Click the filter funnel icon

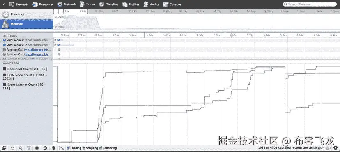[x=29, y=148]
